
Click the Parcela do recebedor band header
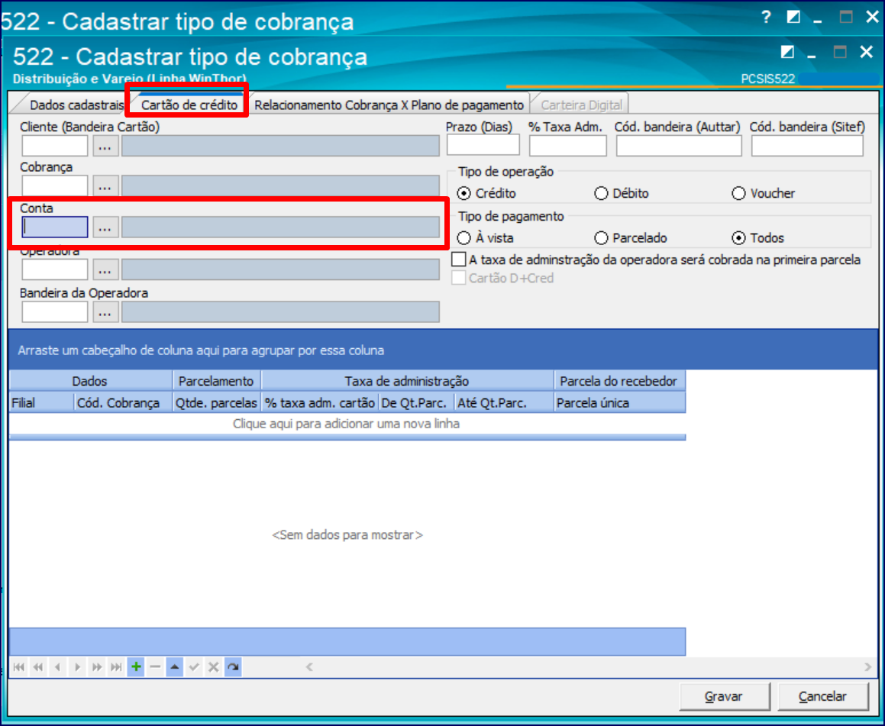[620, 382]
